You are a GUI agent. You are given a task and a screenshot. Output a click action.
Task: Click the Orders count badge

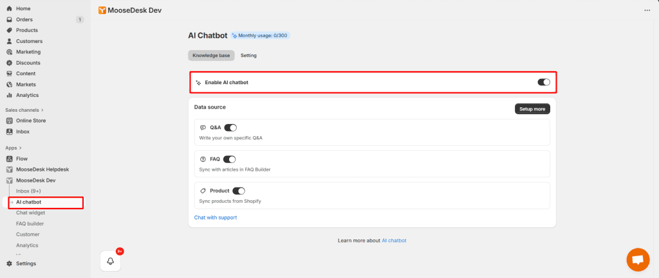[x=79, y=19]
